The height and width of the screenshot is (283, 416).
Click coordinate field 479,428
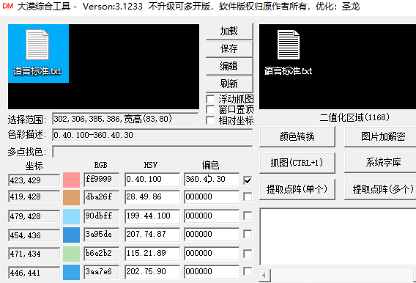tap(34, 216)
